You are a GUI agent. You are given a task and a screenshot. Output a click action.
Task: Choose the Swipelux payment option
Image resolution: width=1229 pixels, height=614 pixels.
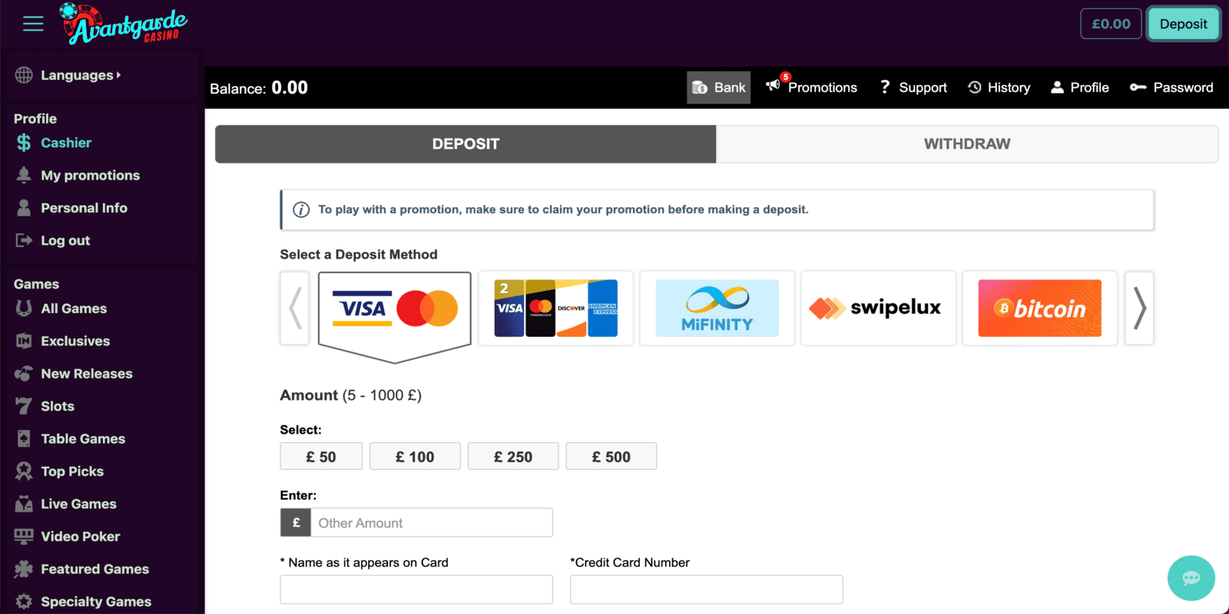tap(878, 308)
